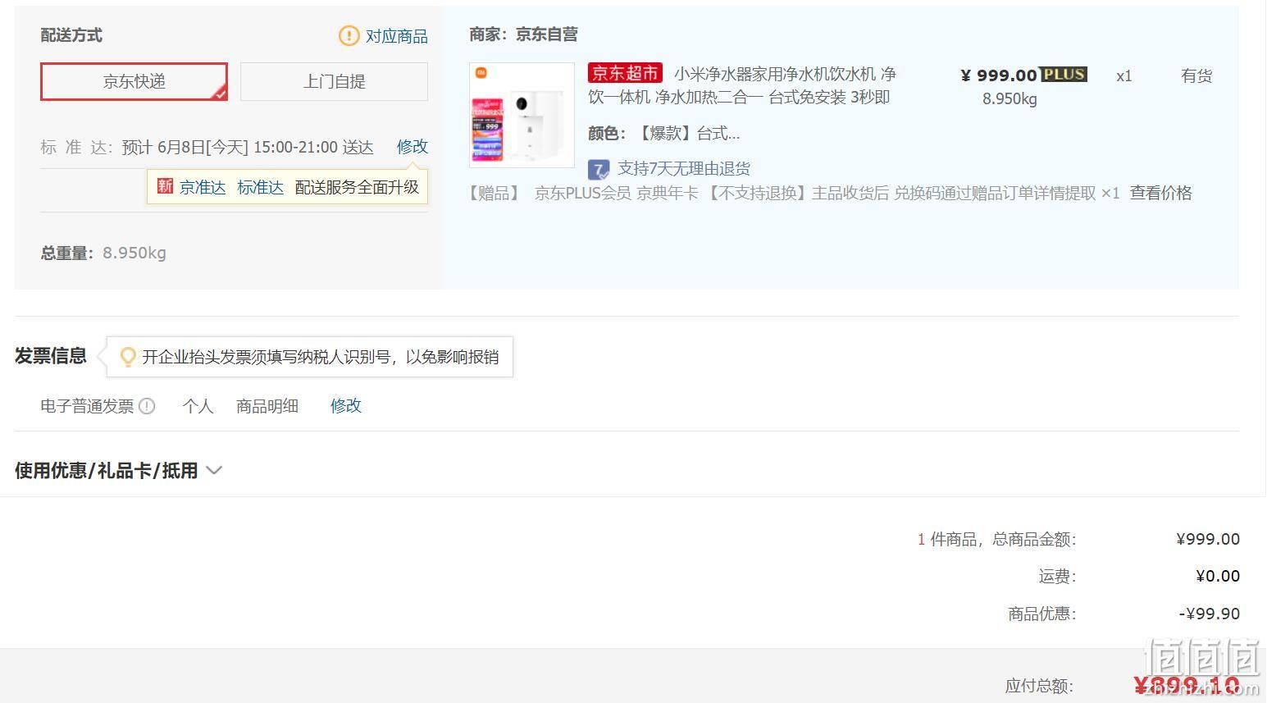Viewport: 1267px width, 703px height.
Task: View gift price via 查看价格
Action: 1160,193
